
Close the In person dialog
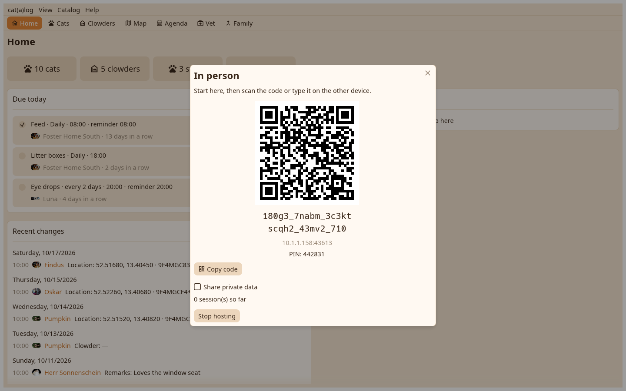point(428,73)
